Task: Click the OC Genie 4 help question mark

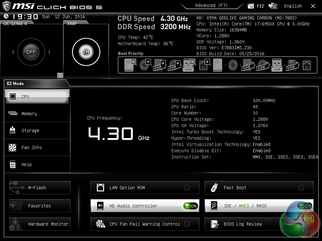Action: [60, 75]
